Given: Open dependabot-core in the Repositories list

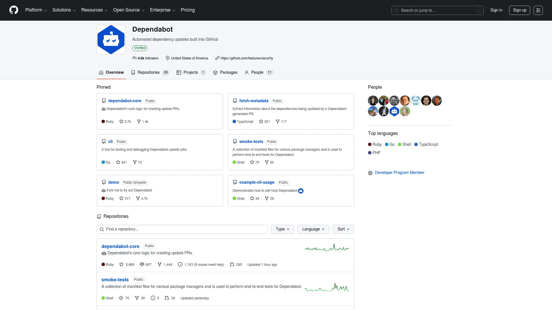Looking at the screenshot, I should 120,246.
